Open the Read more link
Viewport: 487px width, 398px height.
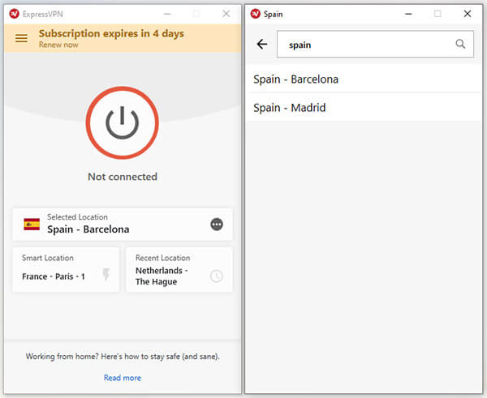click(123, 378)
